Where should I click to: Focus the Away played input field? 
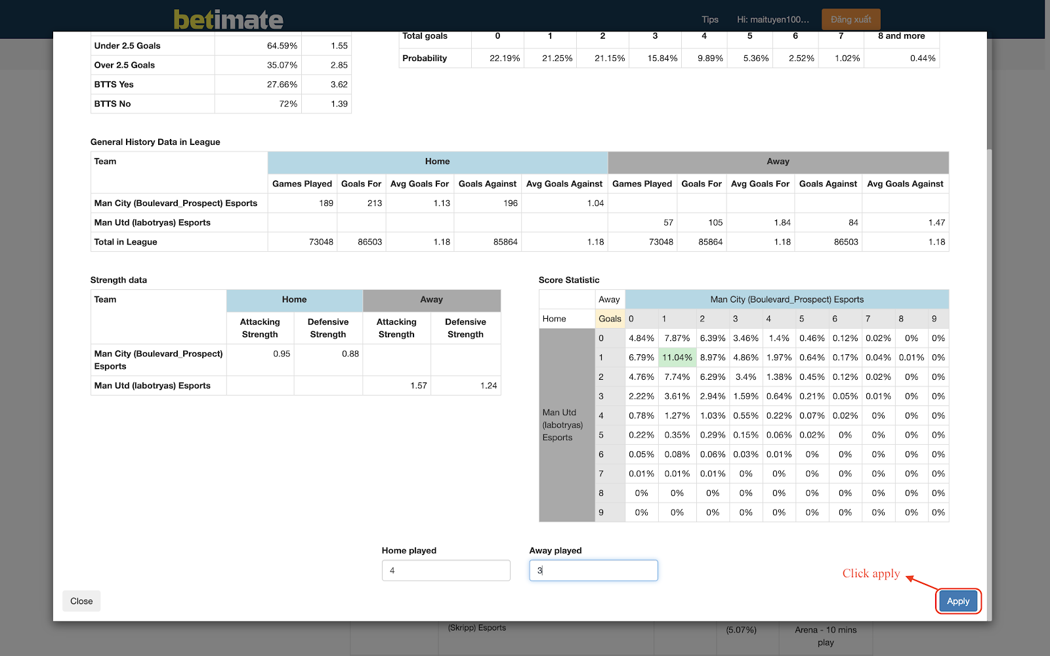(593, 570)
